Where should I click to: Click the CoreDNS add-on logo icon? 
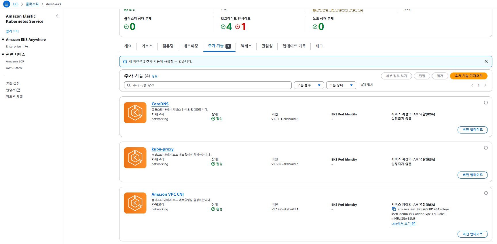coord(135,113)
